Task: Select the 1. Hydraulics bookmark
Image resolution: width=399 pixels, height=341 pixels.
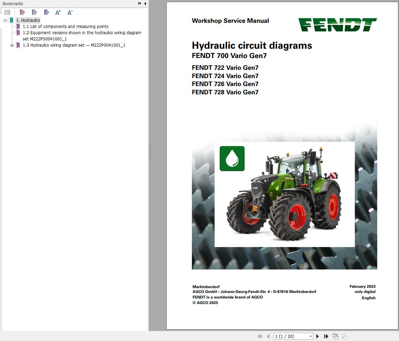Action: pyautogui.click(x=28, y=20)
